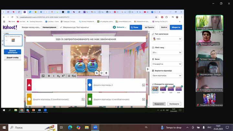
Task: Collapse the right settings panel arrow
Action: tap(148, 69)
